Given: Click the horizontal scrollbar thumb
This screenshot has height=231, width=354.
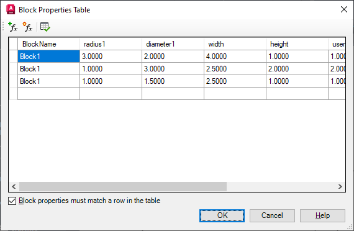Looking at the screenshot, I should (x=123, y=186).
